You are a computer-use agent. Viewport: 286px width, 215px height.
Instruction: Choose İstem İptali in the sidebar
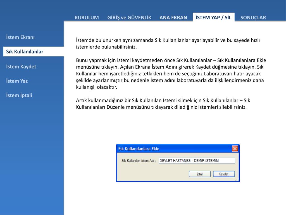coord(19,95)
